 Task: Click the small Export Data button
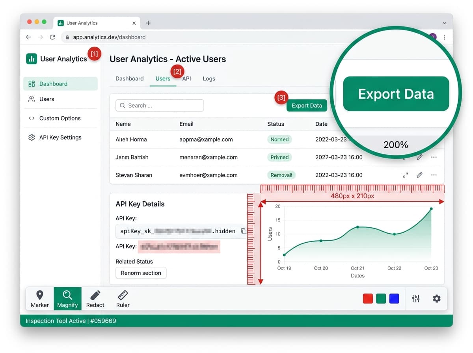pos(307,106)
